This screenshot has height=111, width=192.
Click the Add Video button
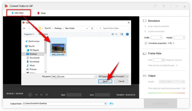pos(18,13)
